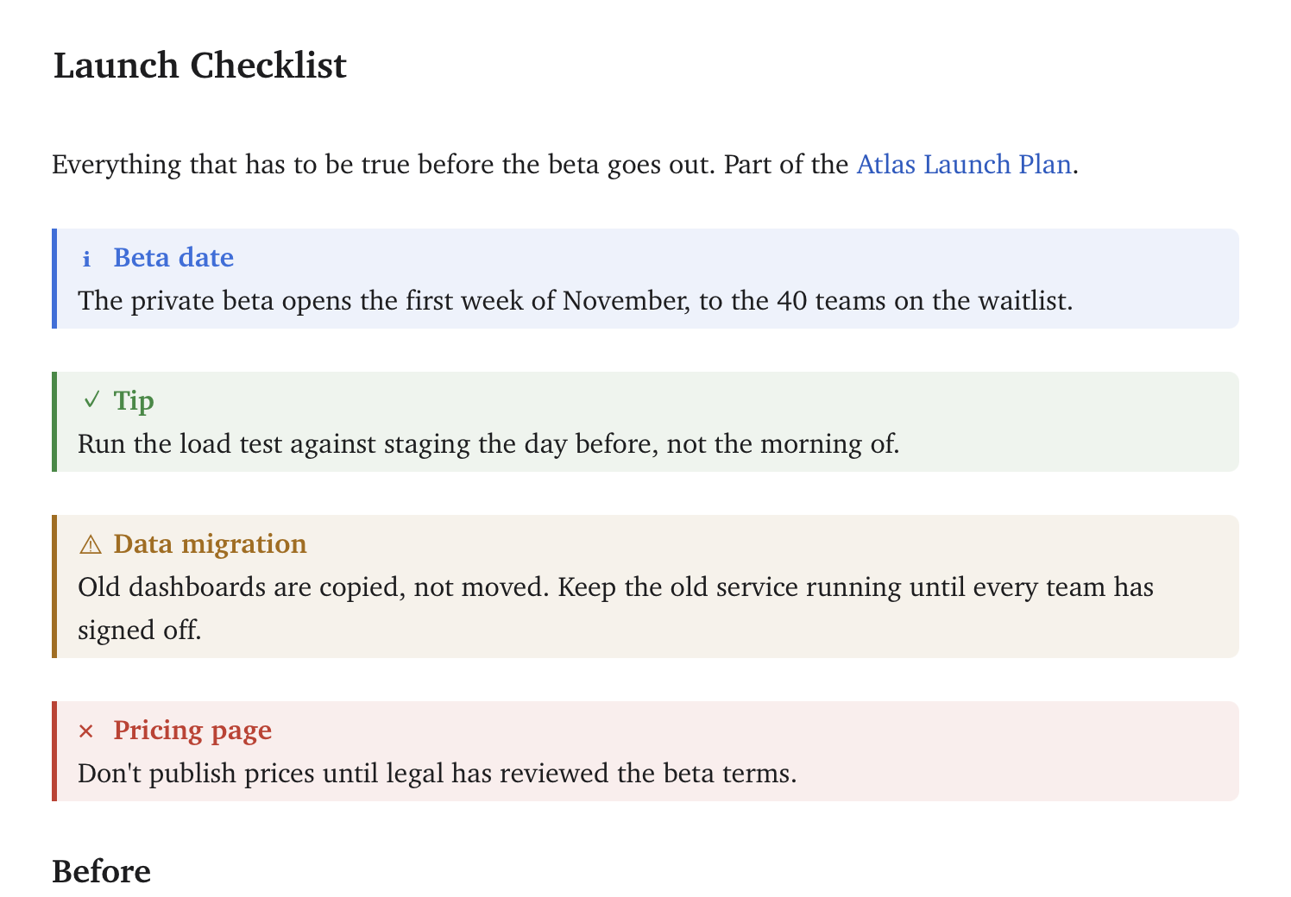Click the load test staging sentence
The height and width of the screenshot is (897, 1291).
[x=488, y=444]
